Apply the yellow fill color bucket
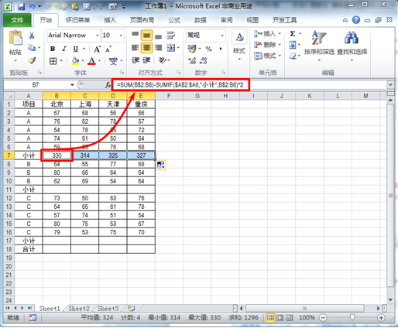 point(75,61)
